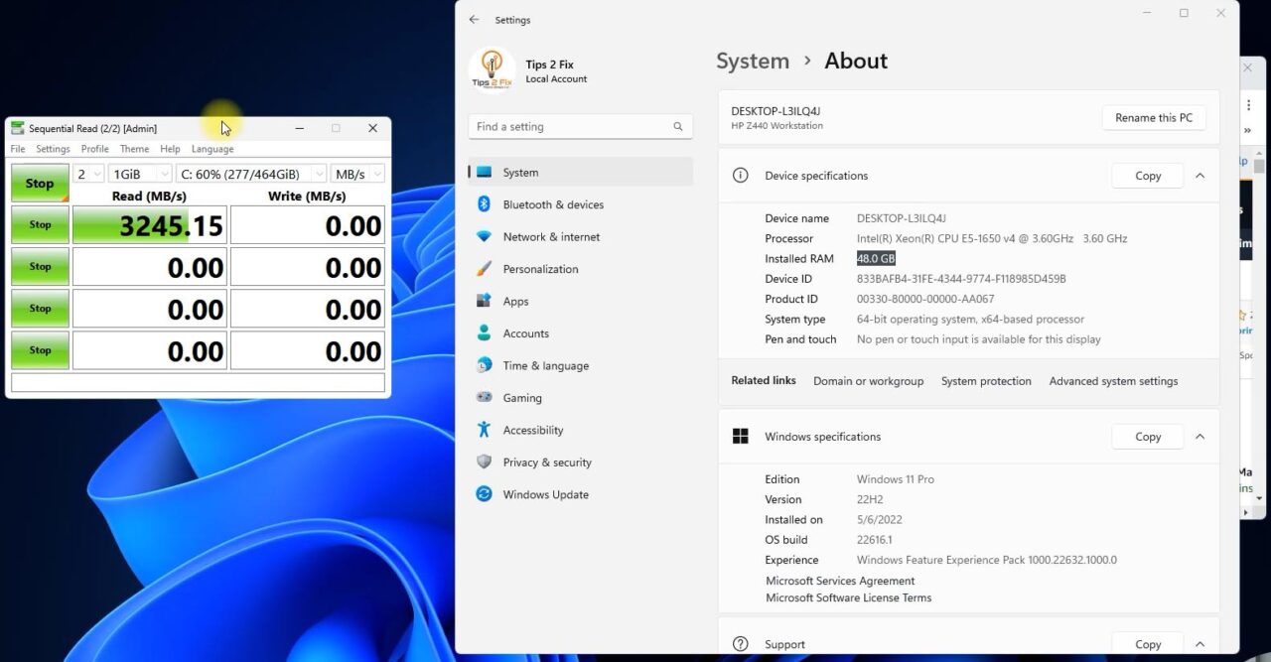Open the C: 60% drive selection dropdown
The height and width of the screenshot is (662, 1271).
point(251,174)
